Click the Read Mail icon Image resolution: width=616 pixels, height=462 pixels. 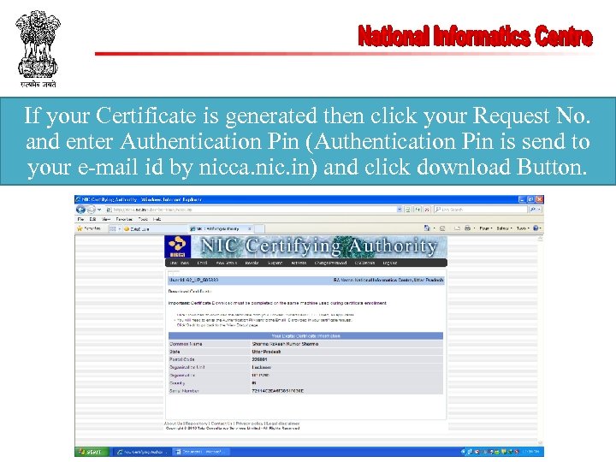click(x=457, y=228)
